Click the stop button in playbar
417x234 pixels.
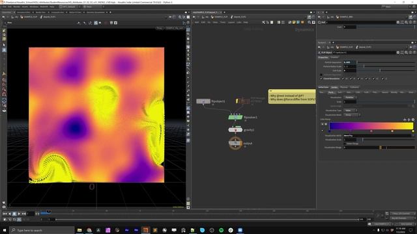(x=14, y=214)
